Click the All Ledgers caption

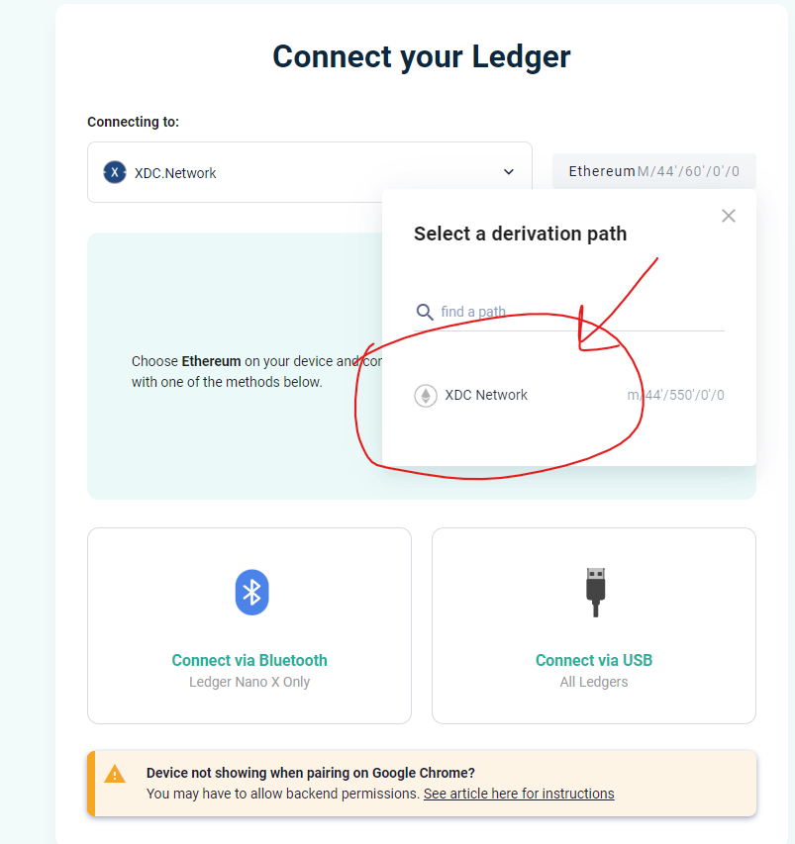[594, 682]
